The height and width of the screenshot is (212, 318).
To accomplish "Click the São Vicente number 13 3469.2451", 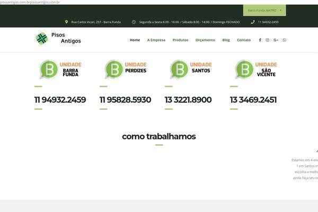I will tap(253, 100).
